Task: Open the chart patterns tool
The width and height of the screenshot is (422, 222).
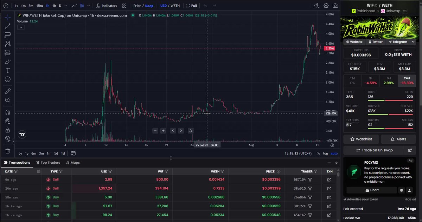Action: point(7,44)
